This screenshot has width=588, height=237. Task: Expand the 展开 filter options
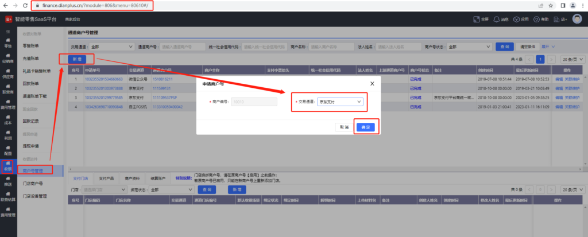click(548, 46)
